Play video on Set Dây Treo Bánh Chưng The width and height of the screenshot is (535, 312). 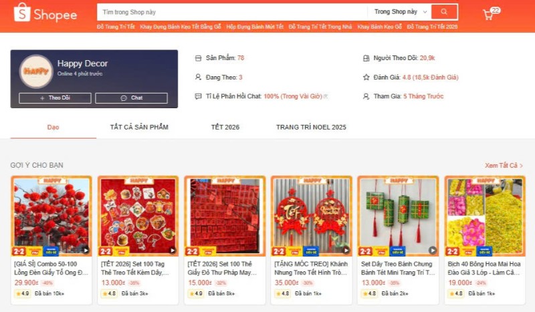pyautogui.click(x=432, y=251)
